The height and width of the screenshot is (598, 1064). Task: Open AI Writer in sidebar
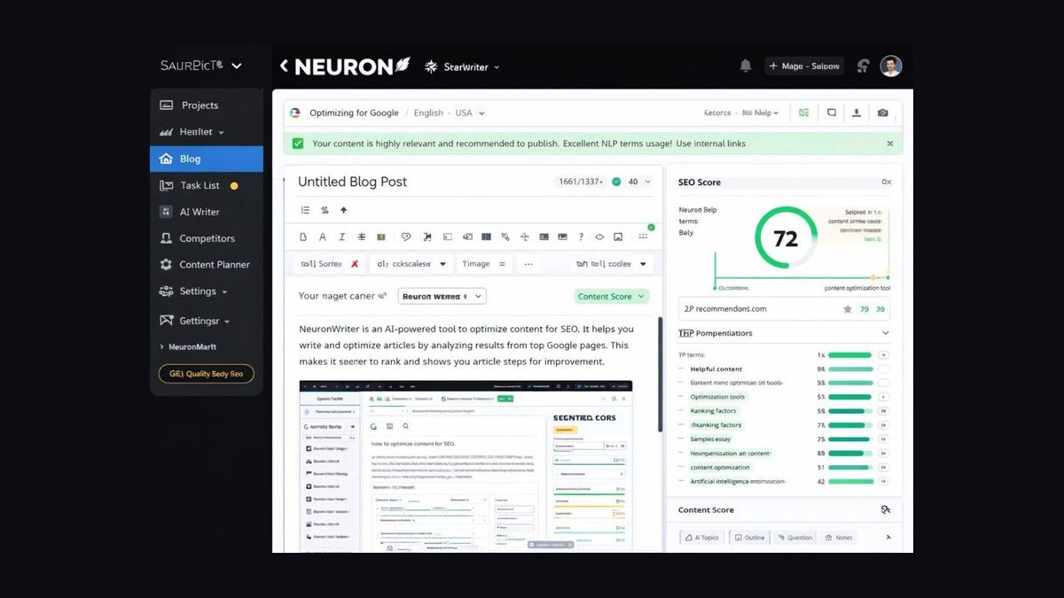207,212
